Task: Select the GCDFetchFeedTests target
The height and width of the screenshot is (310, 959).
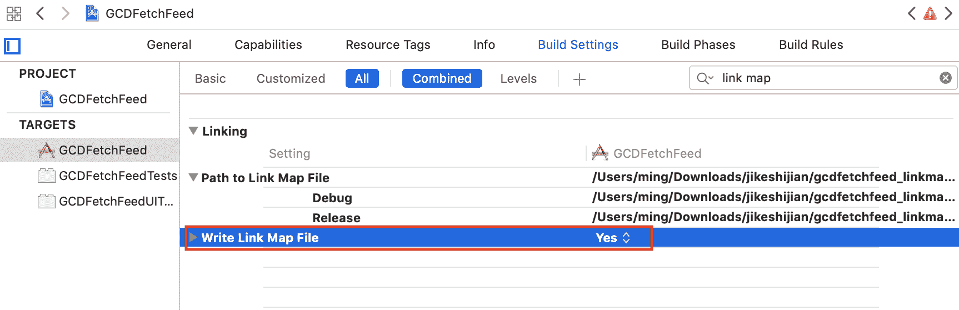Action: (117, 176)
